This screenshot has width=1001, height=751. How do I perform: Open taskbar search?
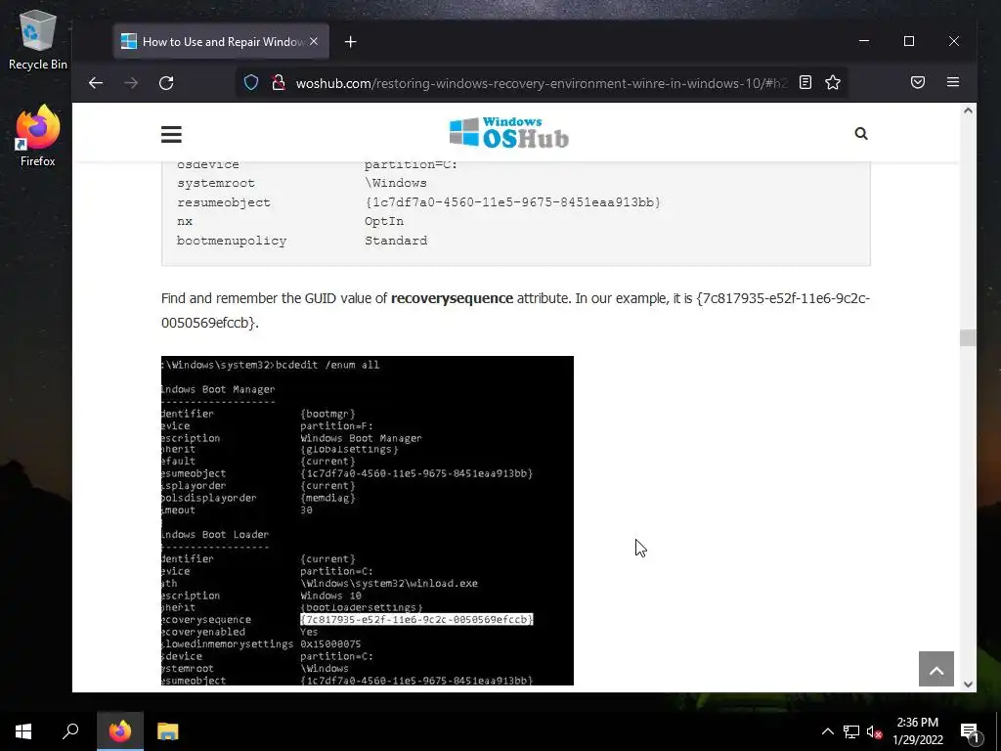pyautogui.click(x=70, y=731)
